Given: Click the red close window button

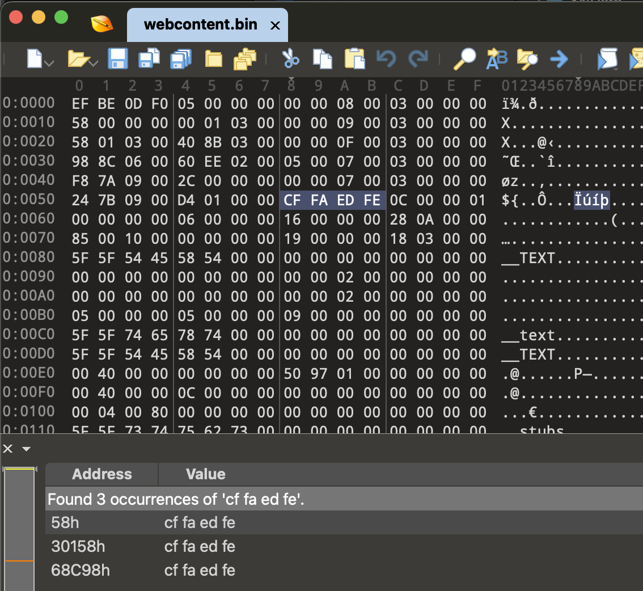Looking at the screenshot, I should click(16, 17).
